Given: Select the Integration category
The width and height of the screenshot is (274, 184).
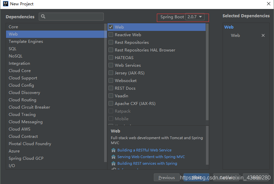Looking at the screenshot, I should (55, 63).
